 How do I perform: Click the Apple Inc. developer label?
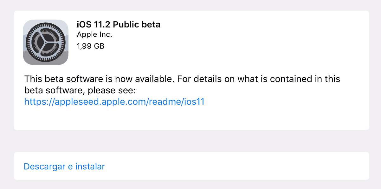point(94,35)
